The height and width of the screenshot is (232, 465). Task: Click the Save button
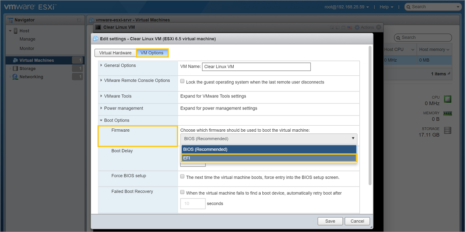coord(330,221)
